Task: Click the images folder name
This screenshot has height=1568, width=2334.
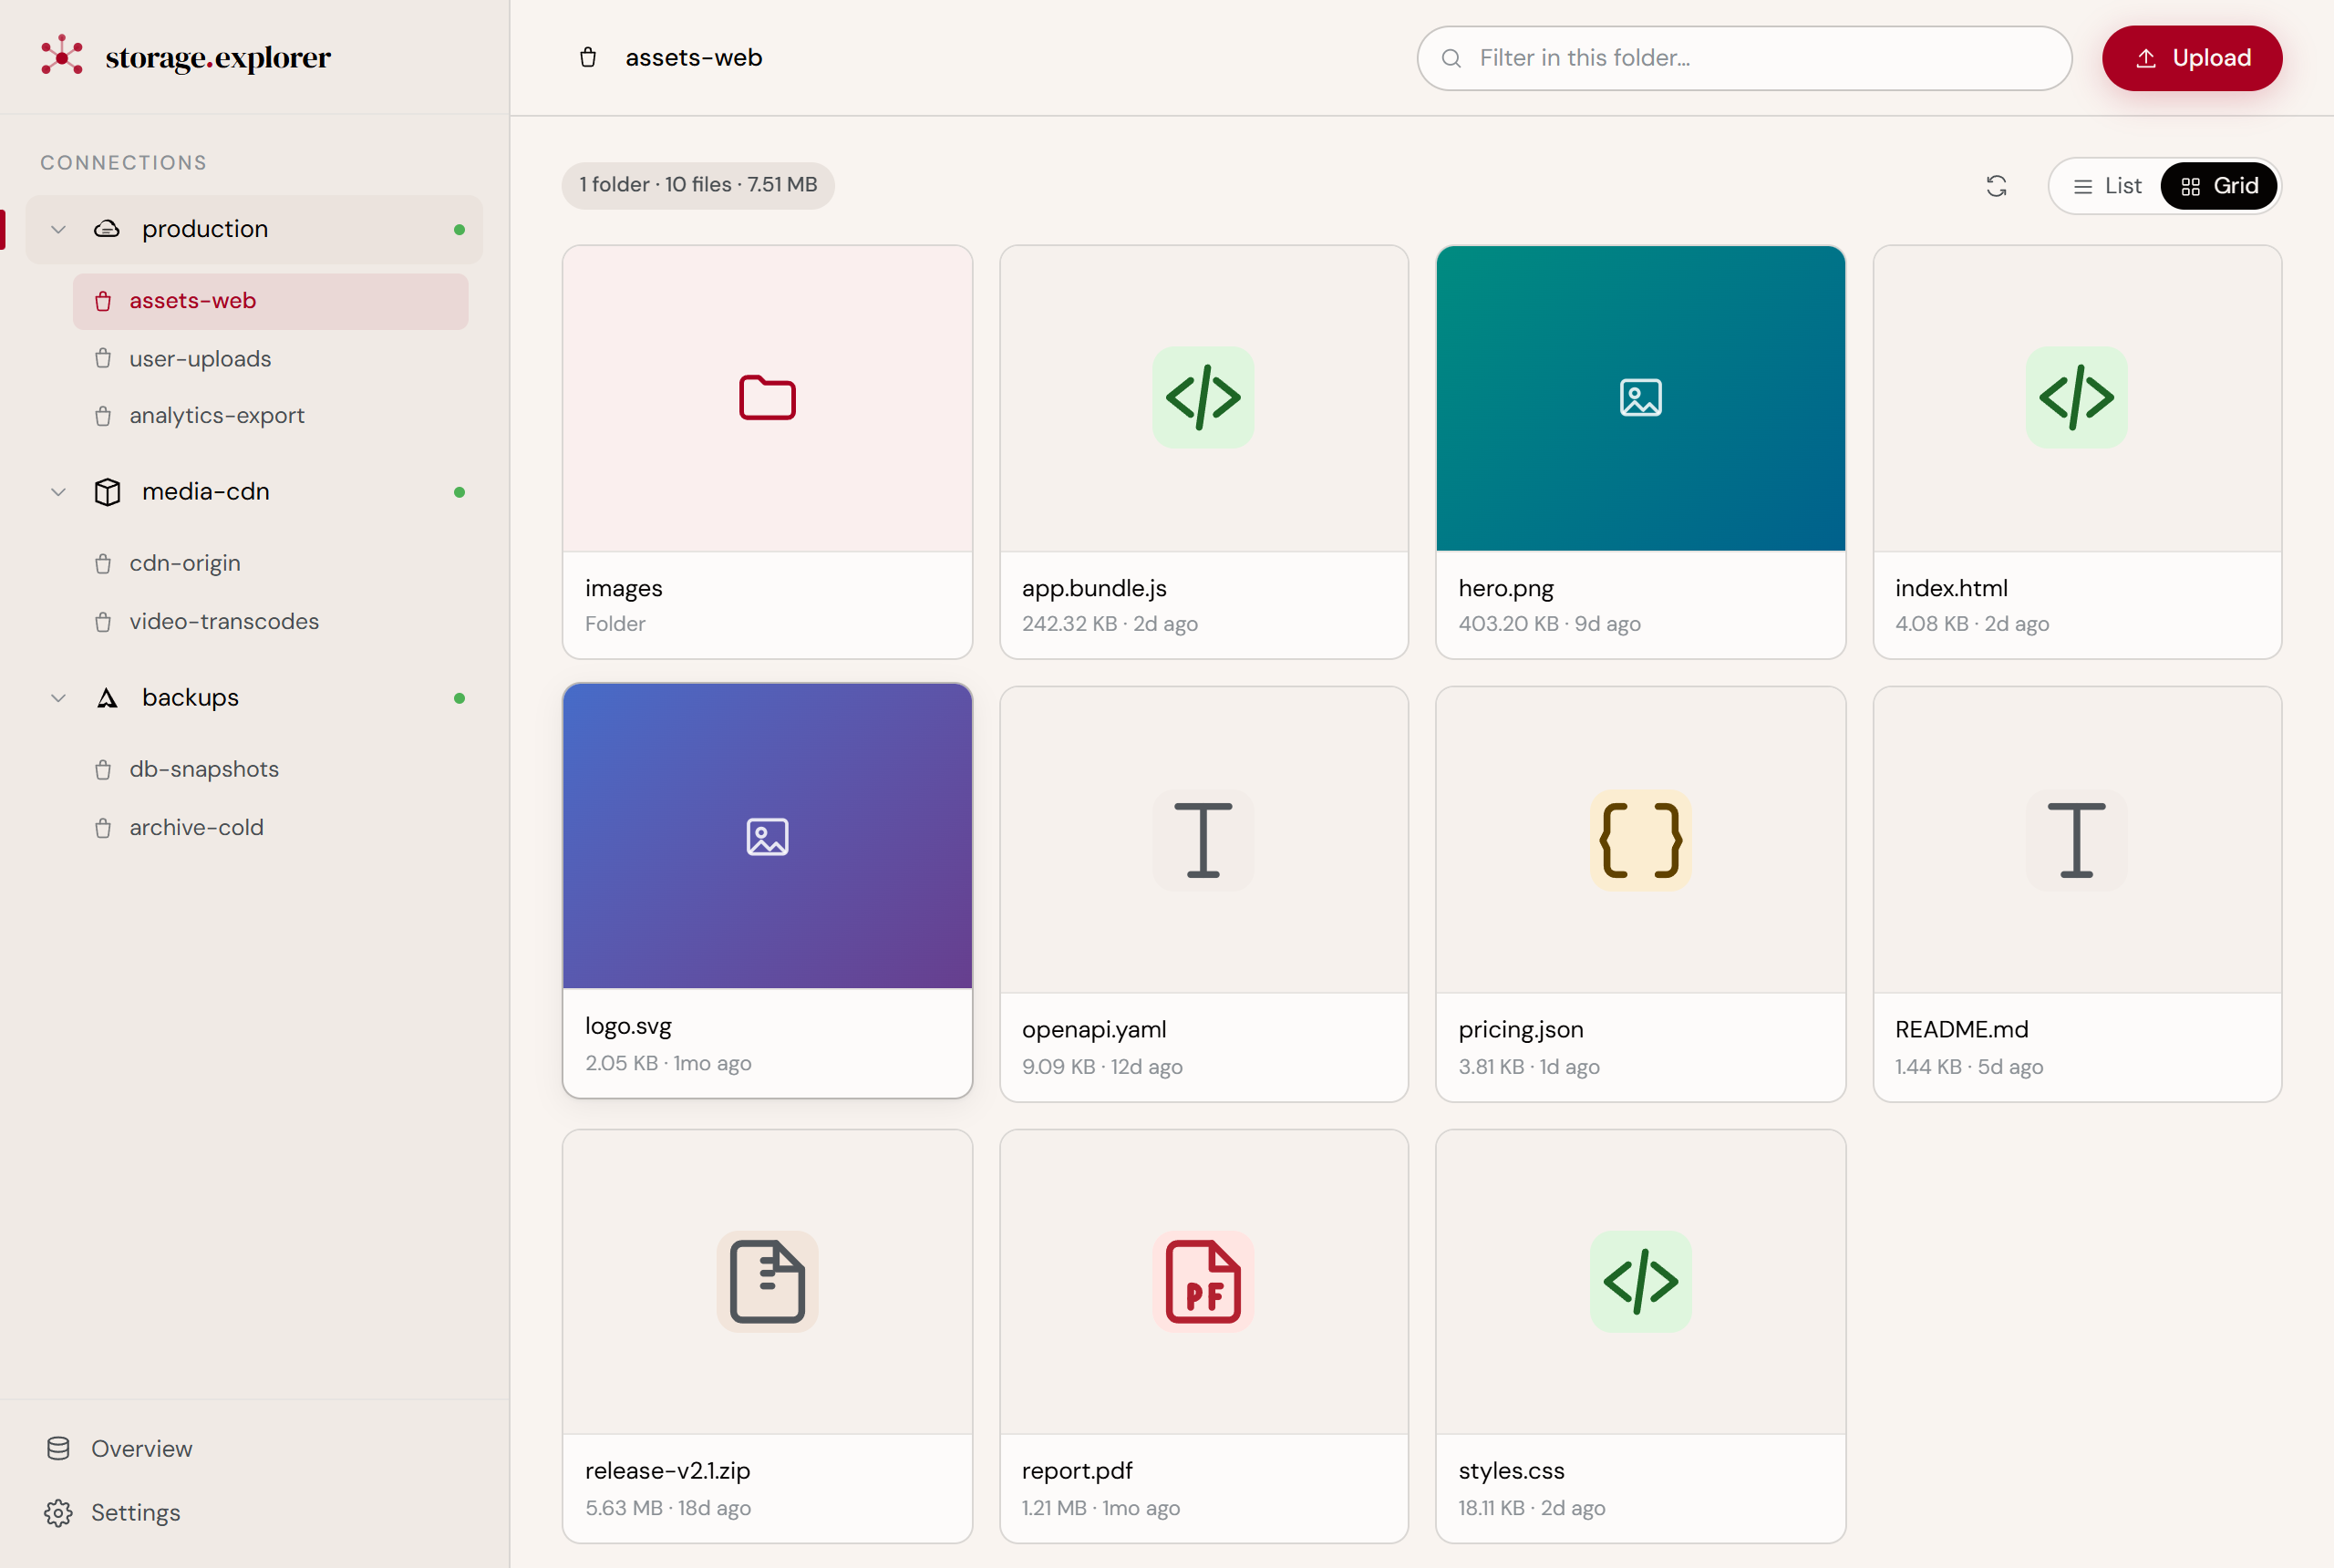Action: [623, 588]
